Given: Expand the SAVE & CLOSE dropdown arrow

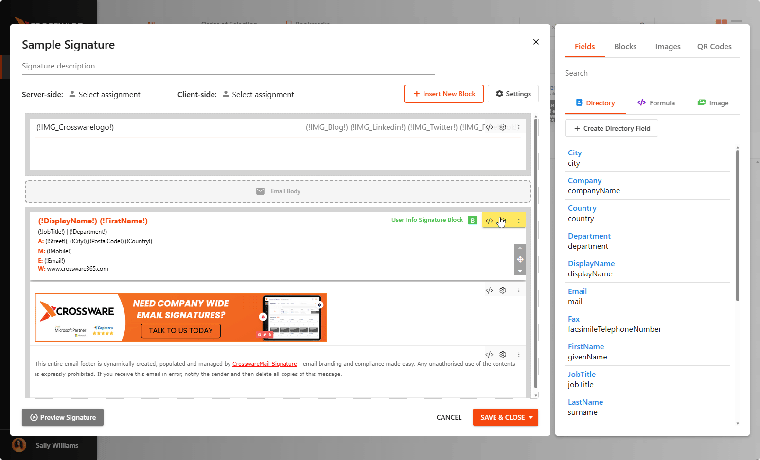Looking at the screenshot, I should tap(530, 418).
